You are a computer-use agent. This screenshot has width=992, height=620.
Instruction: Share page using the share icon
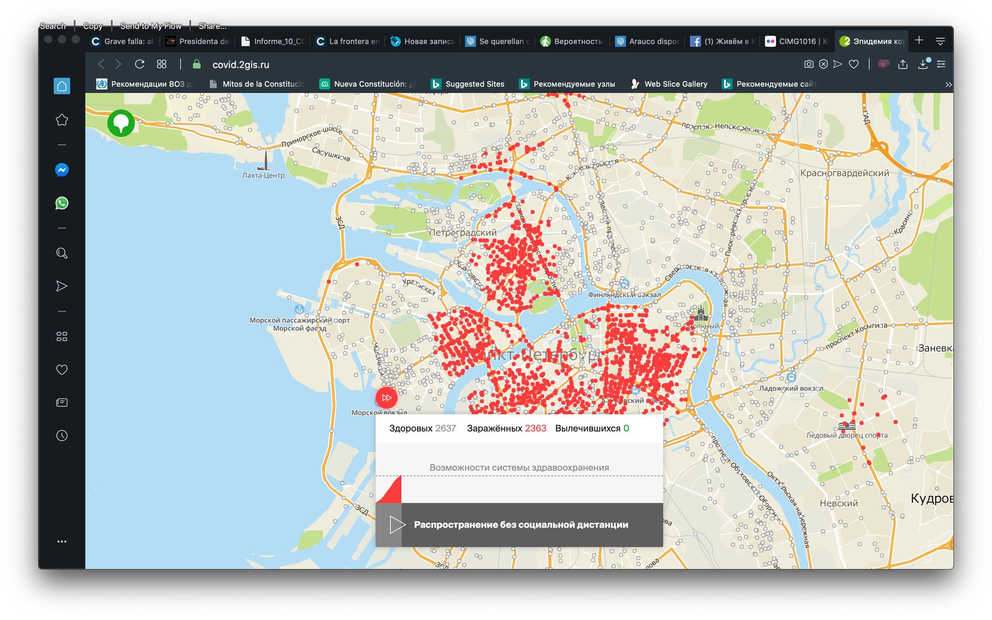(903, 64)
